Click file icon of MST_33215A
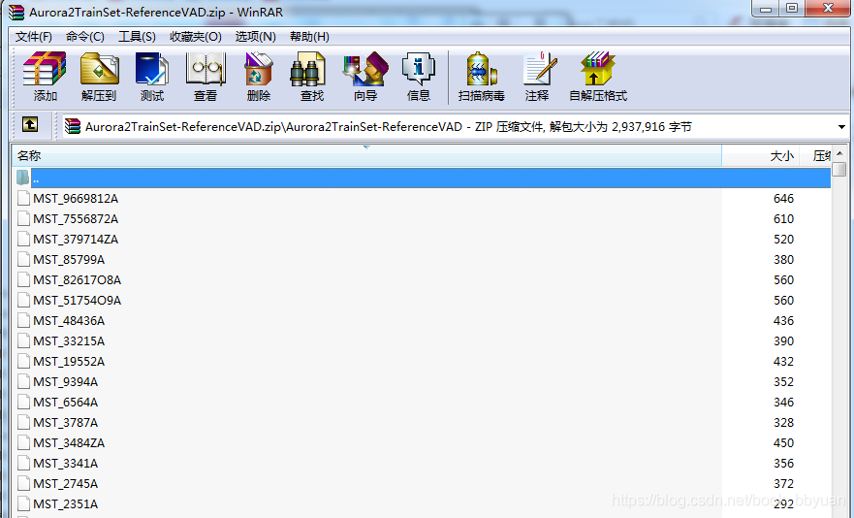 (23, 340)
